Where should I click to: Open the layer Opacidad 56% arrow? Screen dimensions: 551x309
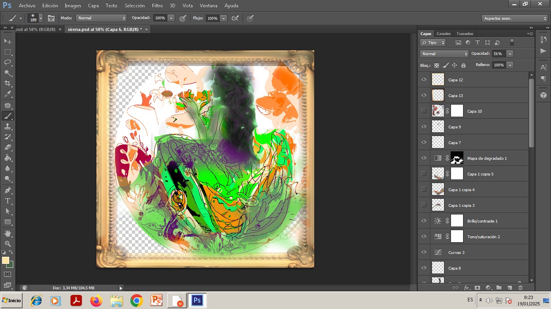(x=510, y=54)
